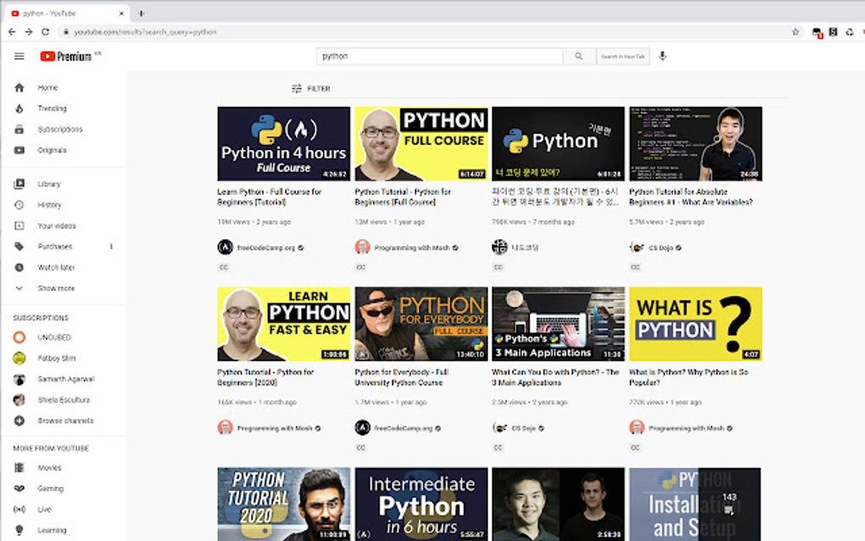This screenshot has height=541, width=865.
Task: Click the hamburger menu to collapse the sidebar
Action: (19, 56)
